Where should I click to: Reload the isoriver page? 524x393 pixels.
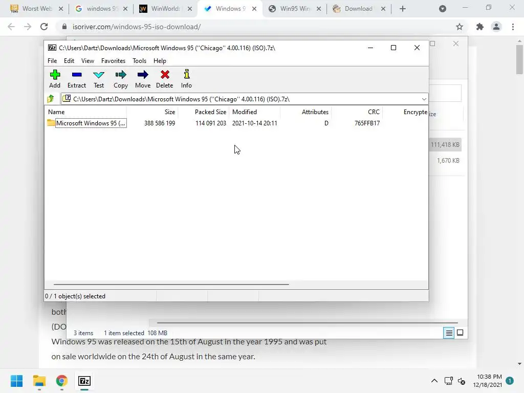coord(44,27)
